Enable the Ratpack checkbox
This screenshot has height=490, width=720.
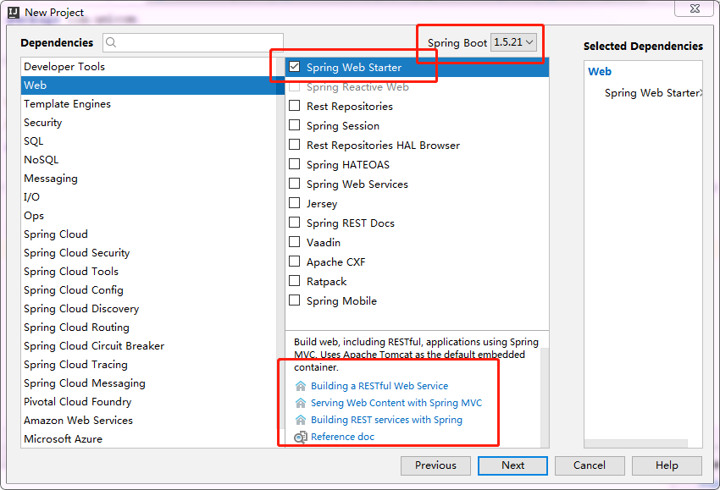[x=294, y=281]
